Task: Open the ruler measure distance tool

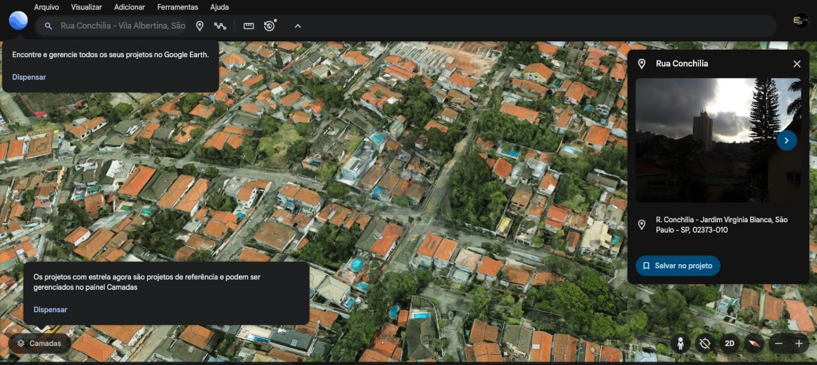Action: pos(249,26)
